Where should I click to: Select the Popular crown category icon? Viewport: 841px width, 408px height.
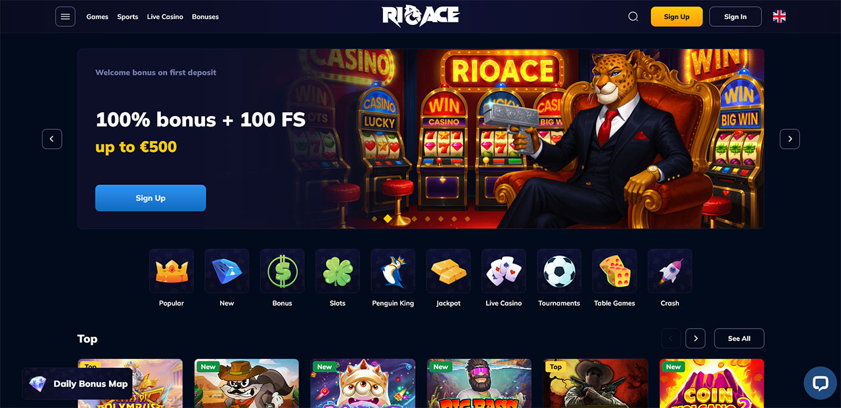click(x=171, y=271)
